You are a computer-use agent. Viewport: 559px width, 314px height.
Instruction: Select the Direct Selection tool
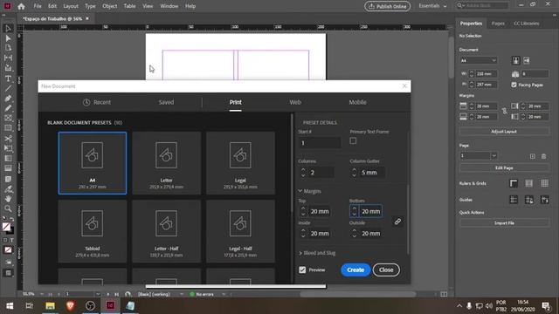[8, 38]
